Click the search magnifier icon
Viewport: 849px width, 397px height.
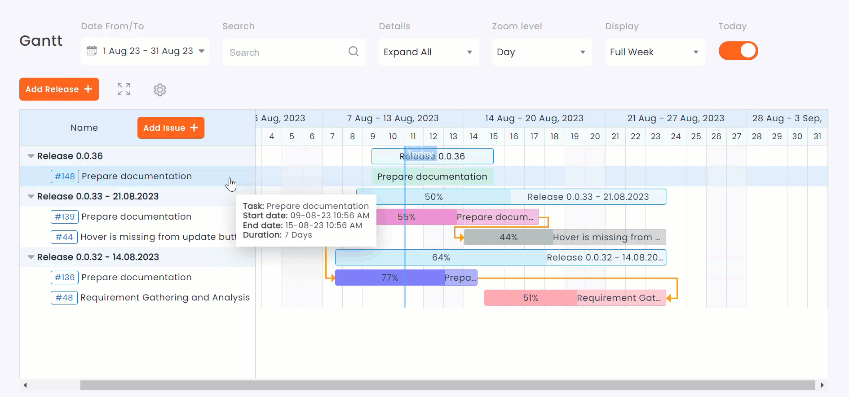click(x=354, y=52)
